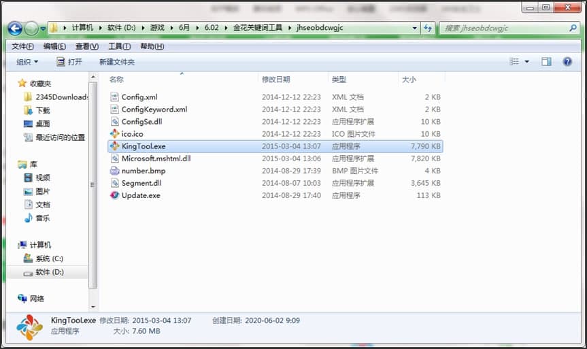The image size is (587, 349).
Task: Click the 打开 toolbar button
Action: pos(69,62)
